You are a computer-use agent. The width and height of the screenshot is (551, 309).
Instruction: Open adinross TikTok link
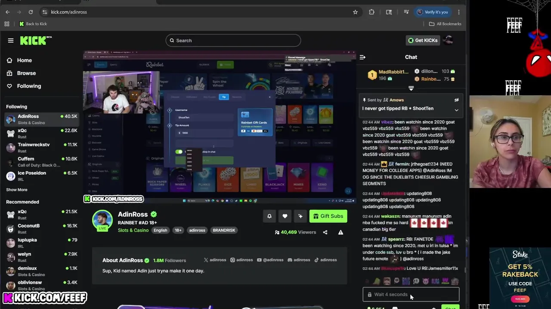click(x=325, y=260)
